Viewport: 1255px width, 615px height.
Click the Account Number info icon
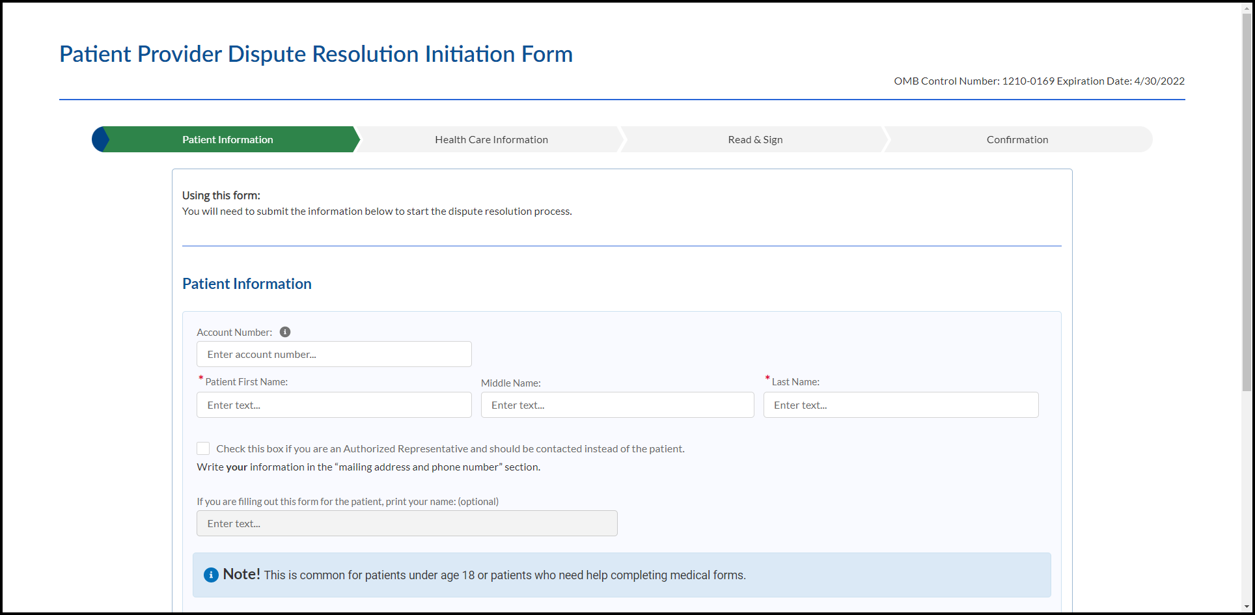pos(285,332)
